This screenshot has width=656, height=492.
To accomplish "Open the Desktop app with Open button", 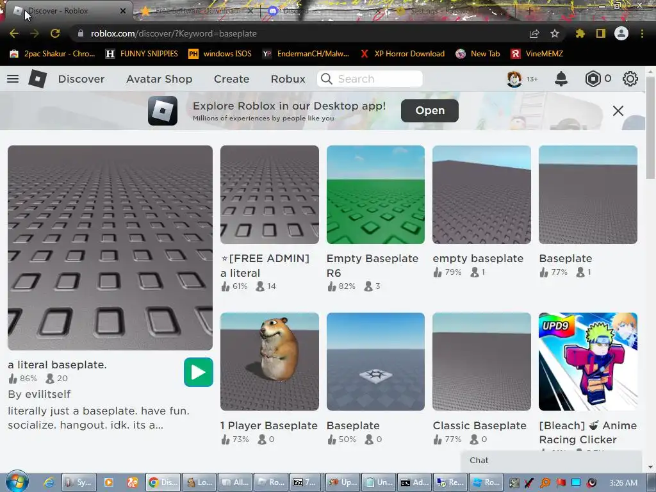I will (x=430, y=110).
